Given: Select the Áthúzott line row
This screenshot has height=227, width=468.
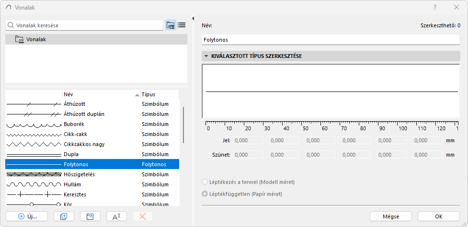Looking at the screenshot, I should click(92, 104).
